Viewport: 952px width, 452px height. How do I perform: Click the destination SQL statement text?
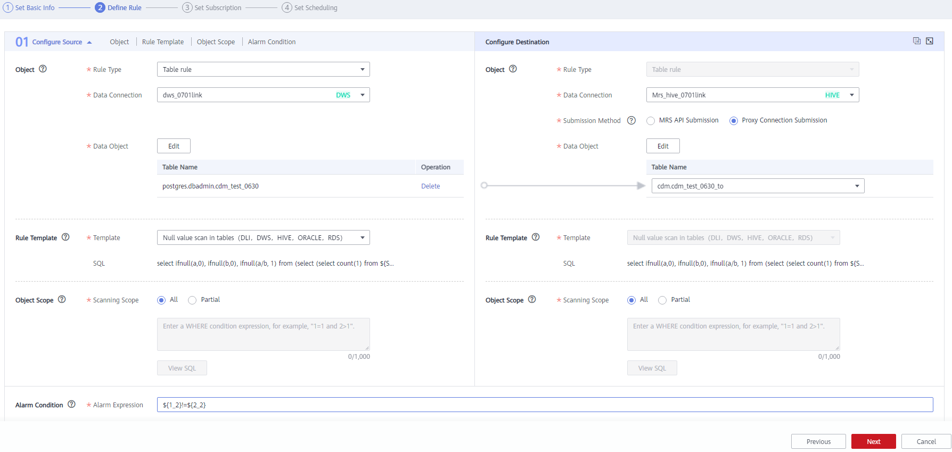[745, 263]
